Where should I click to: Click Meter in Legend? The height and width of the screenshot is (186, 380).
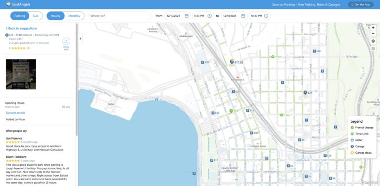(x=356, y=140)
